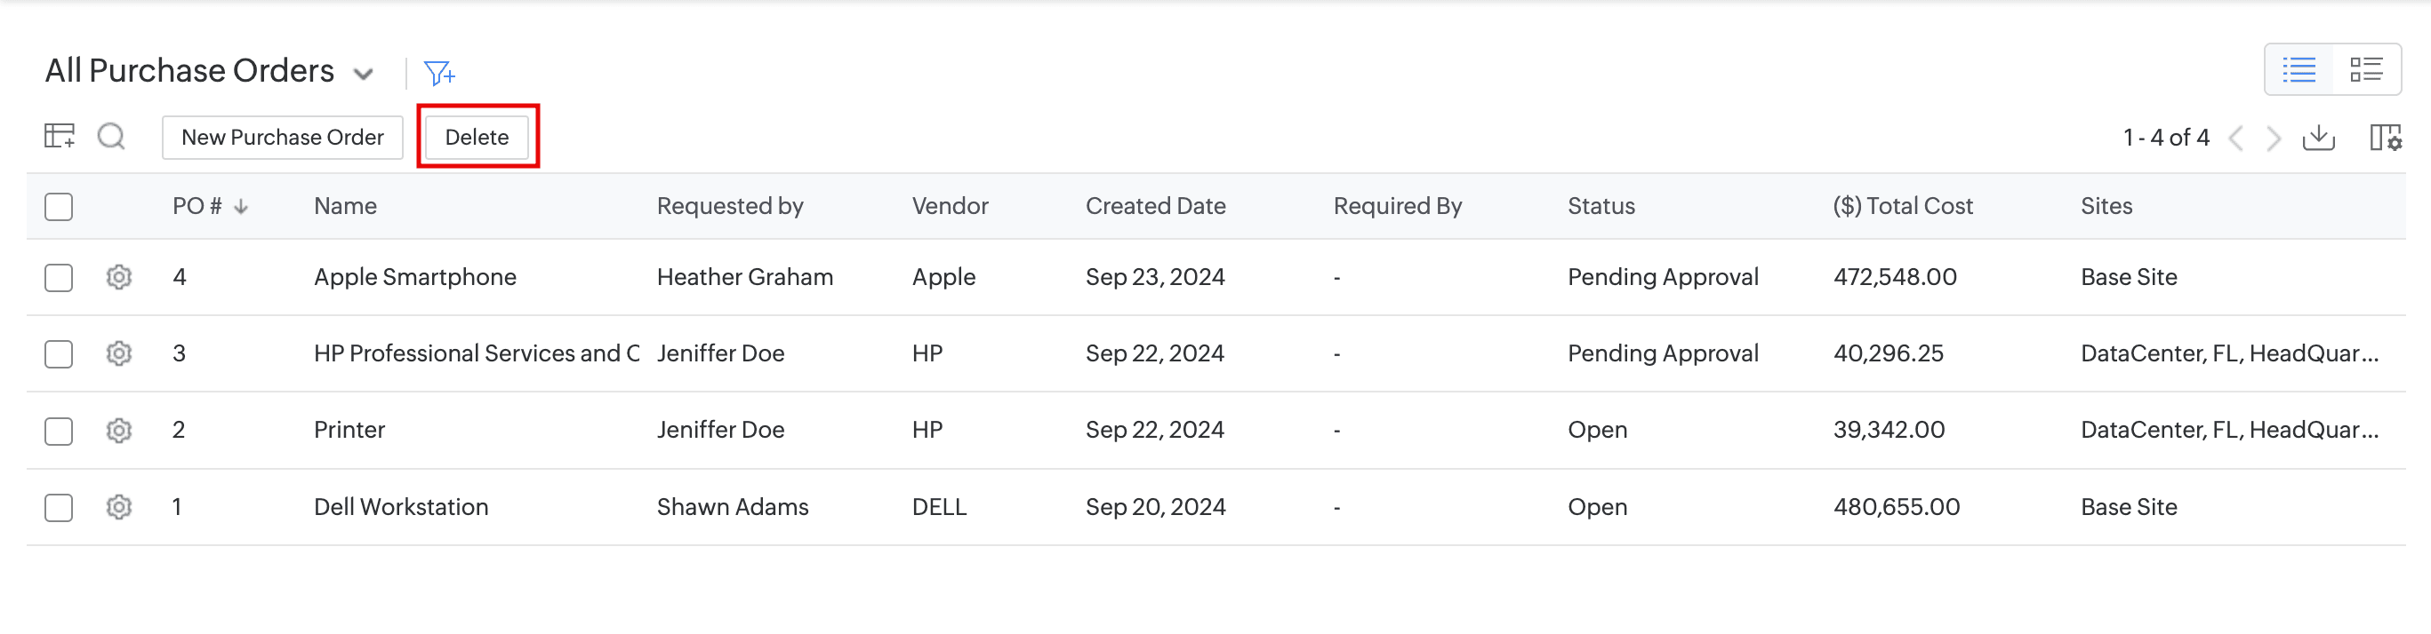Click the Status column header
This screenshot has width=2431, height=634.
pyautogui.click(x=1601, y=206)
